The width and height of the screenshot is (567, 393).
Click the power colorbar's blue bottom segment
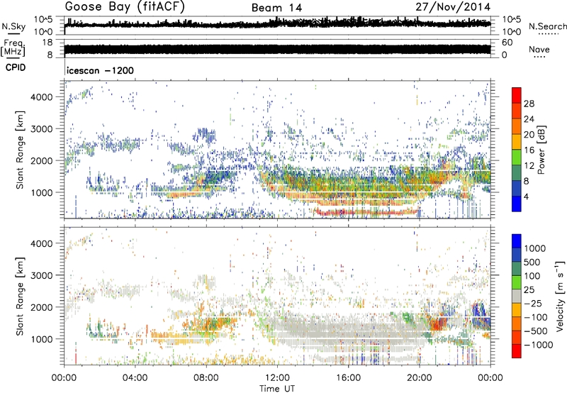517,204
